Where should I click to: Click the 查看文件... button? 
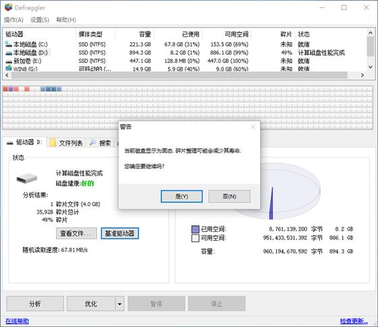(76, 233)
